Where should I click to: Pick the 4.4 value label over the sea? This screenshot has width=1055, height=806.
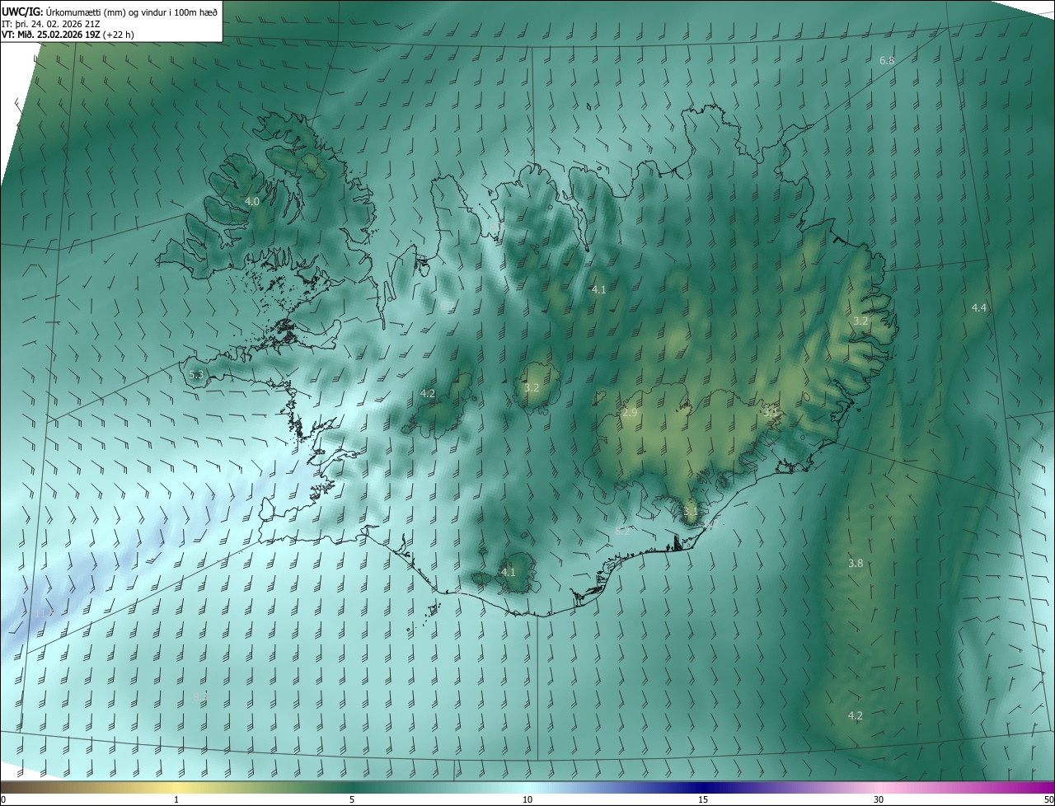tap(978, 307)
